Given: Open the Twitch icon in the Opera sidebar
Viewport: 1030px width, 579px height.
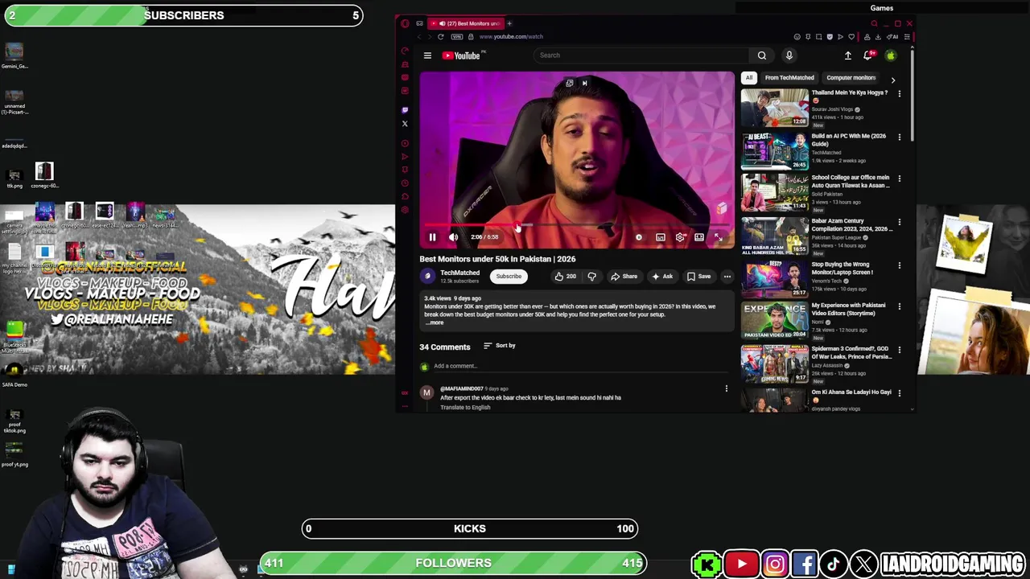Looking at the screenshot, I should (405, 110).
